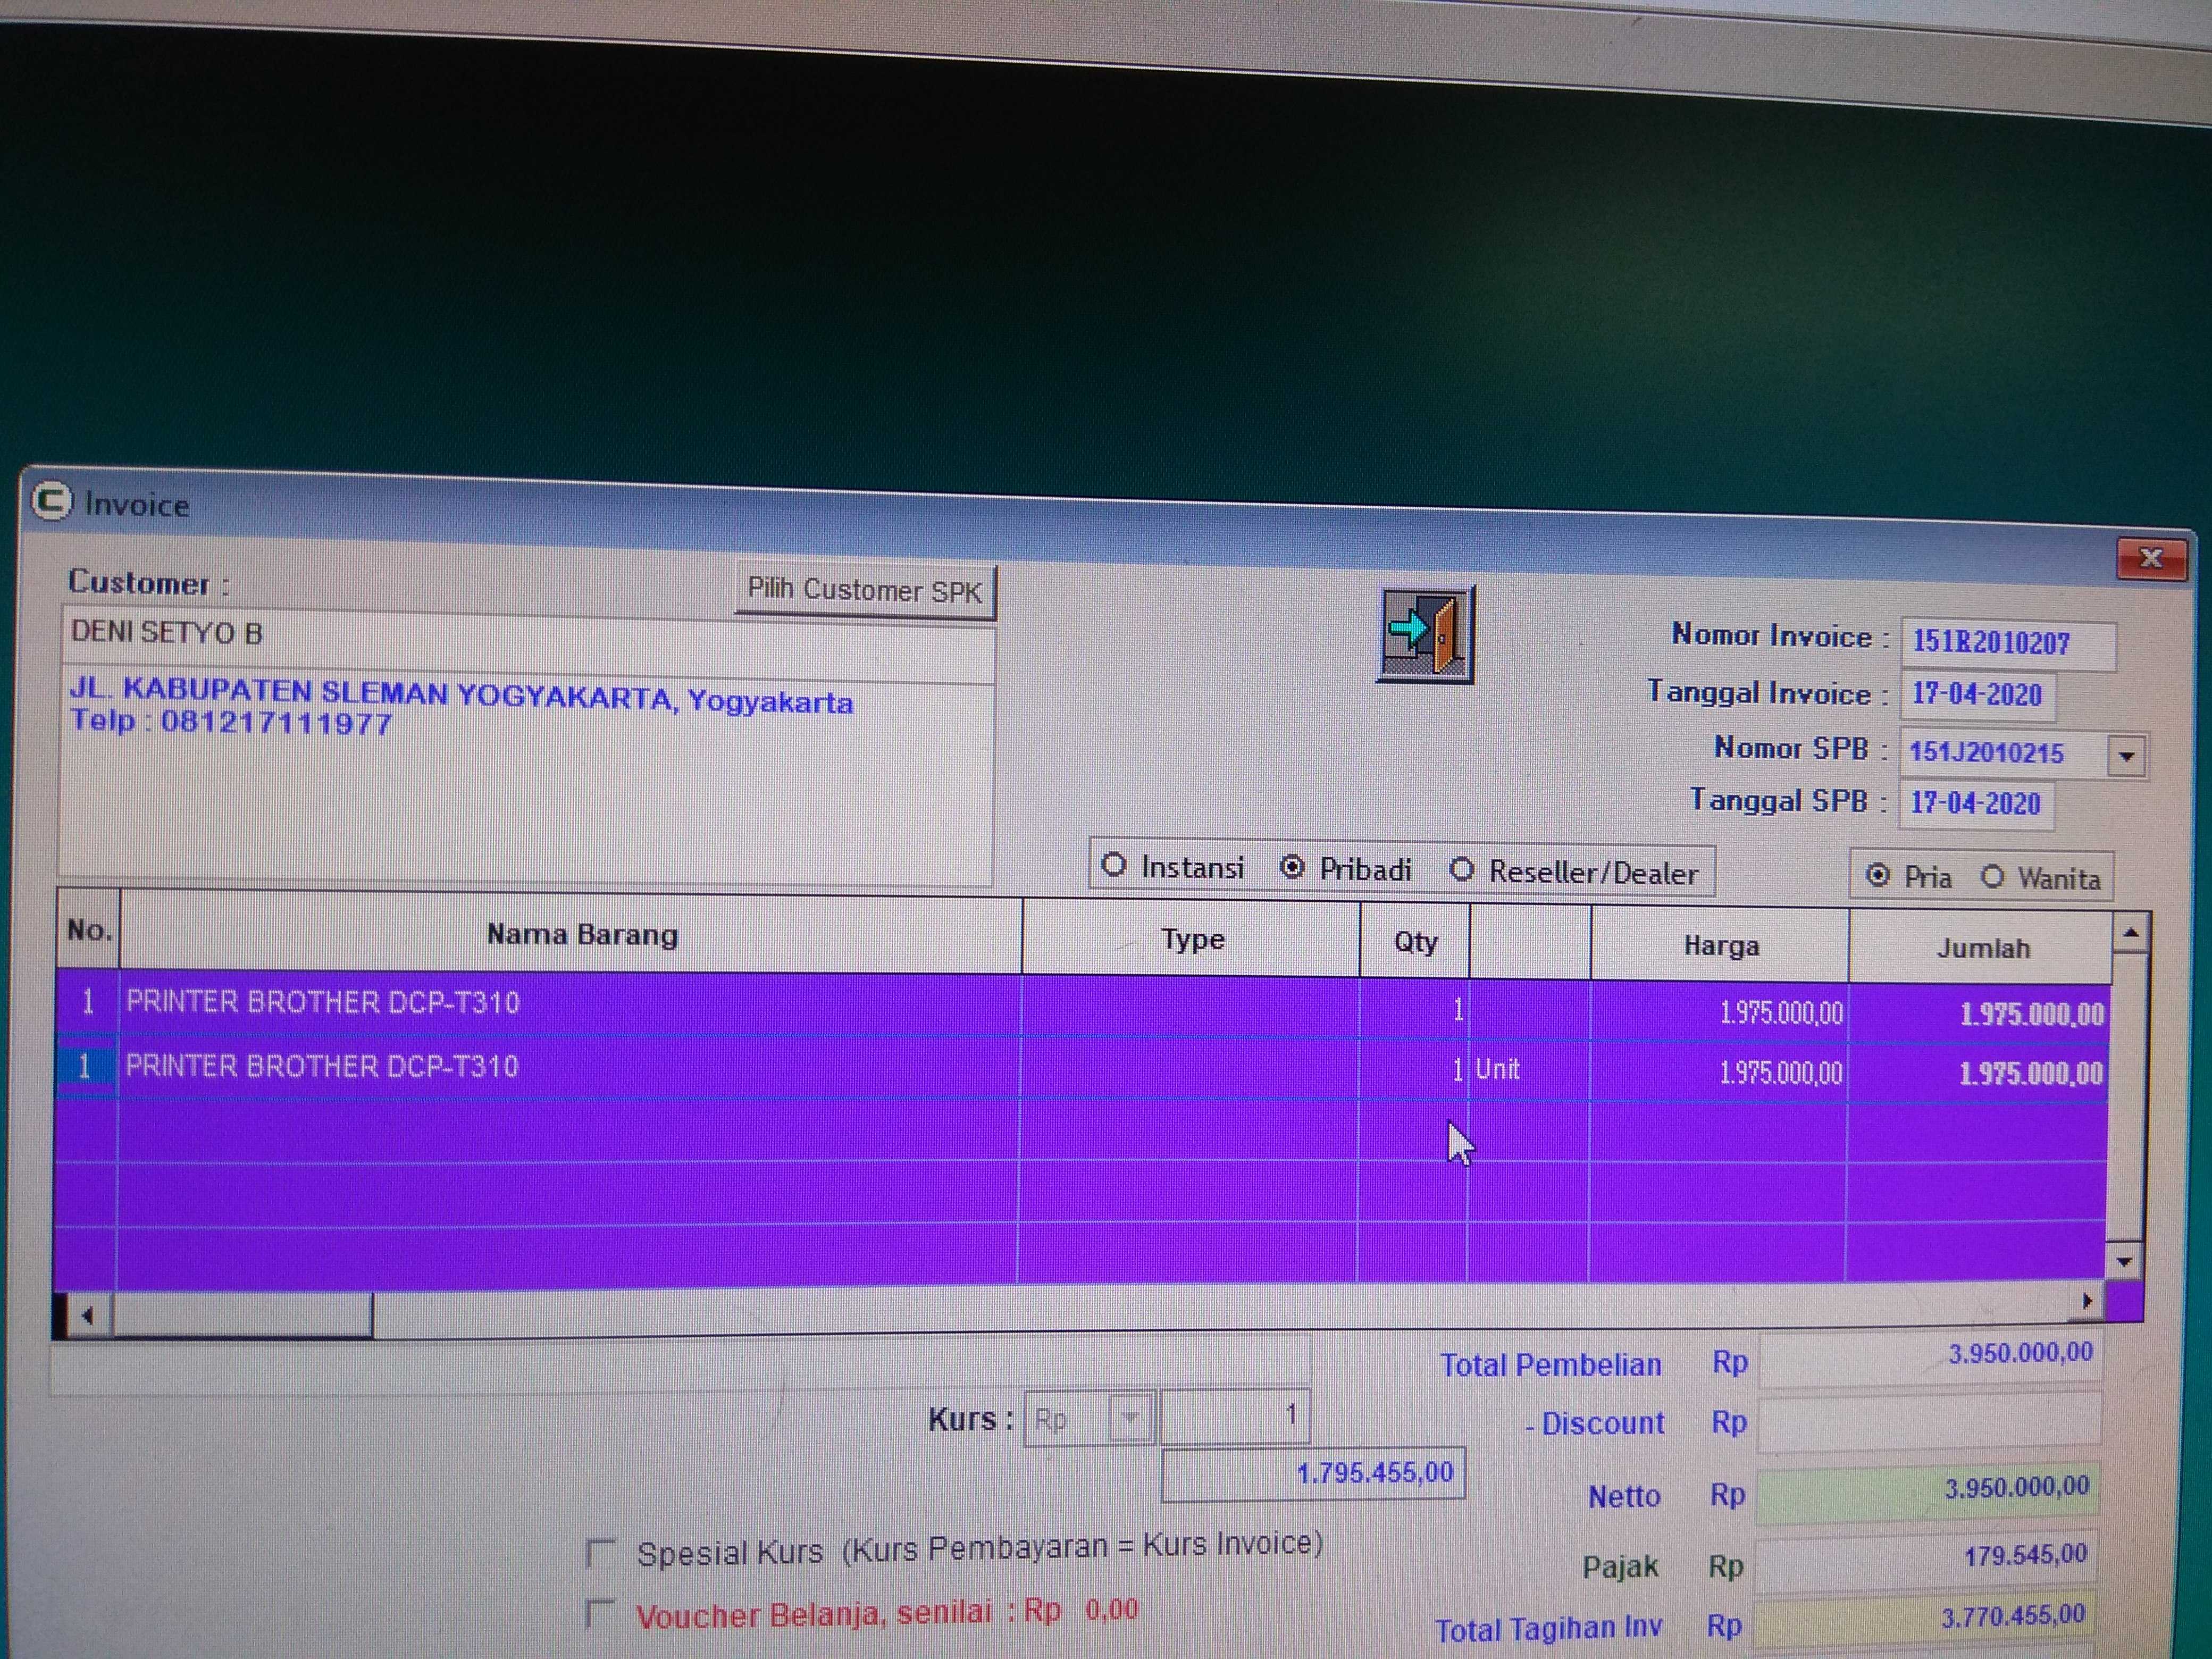Select the Pribadi radio button
This screenshot has width=2212, height=1659.
[1292, 867]
